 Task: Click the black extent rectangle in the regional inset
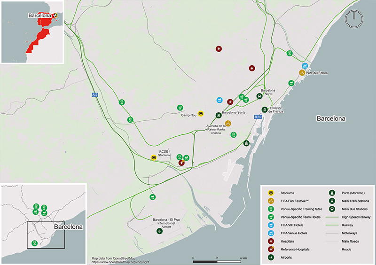tap(46, 235)
